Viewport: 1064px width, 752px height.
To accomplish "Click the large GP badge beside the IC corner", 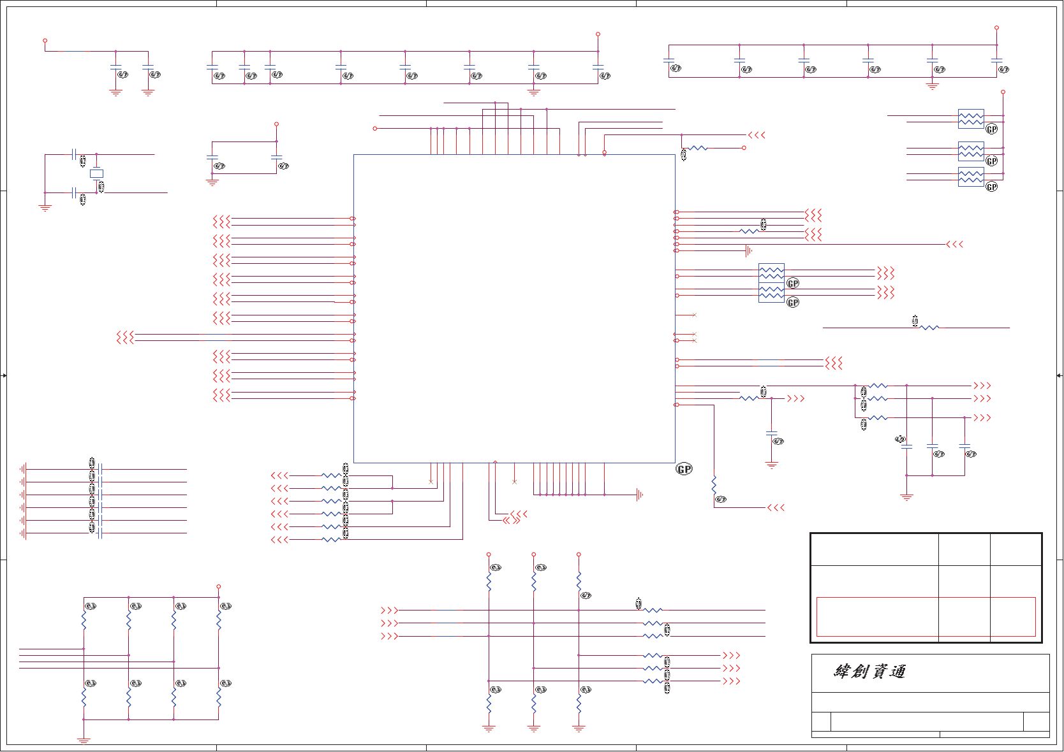I will click(684, 470).
